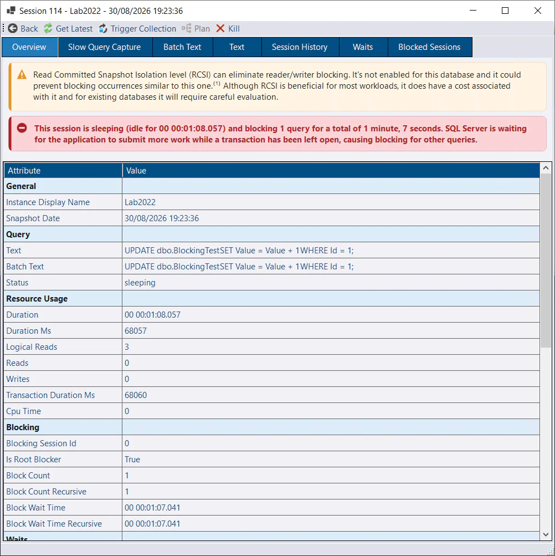Click the RCSI footnote (1) reference
The width and height of the screenshot is (555, 556).
(217, 84)
